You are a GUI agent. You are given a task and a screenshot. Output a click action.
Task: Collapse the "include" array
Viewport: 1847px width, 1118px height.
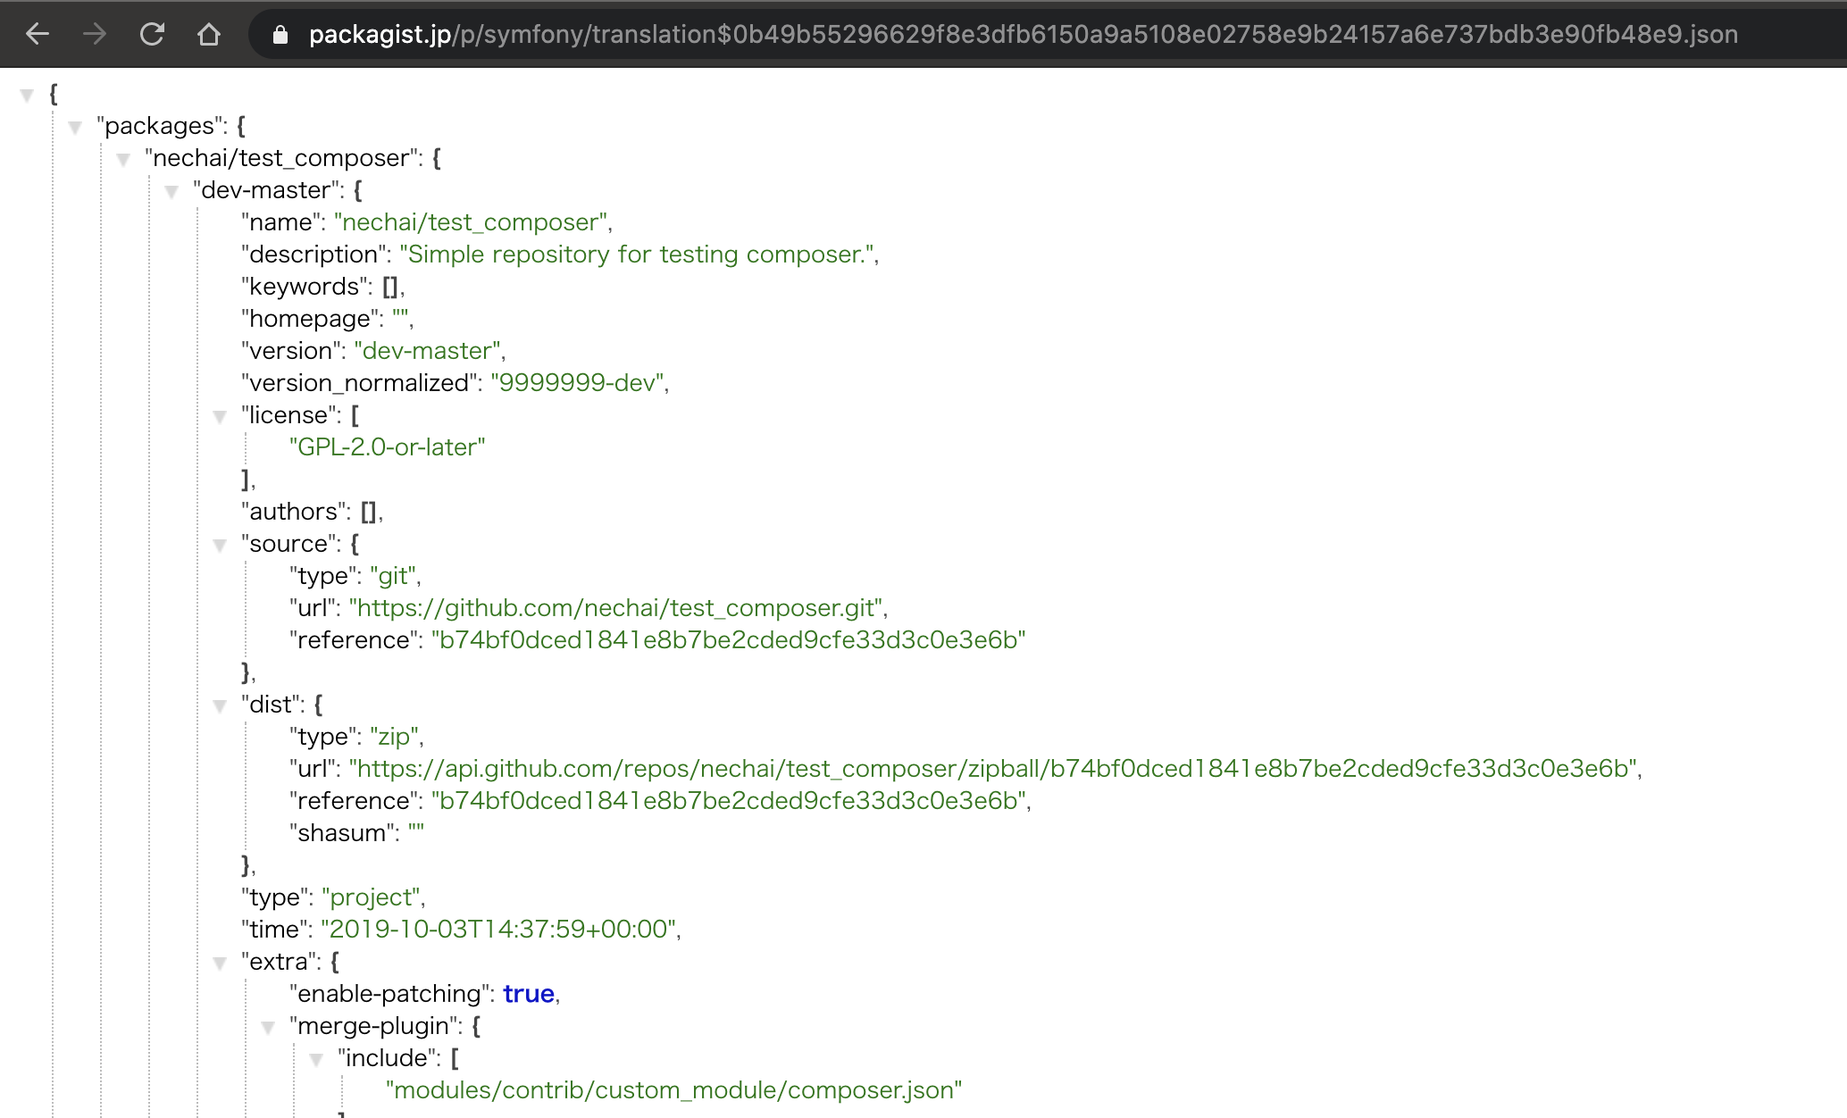316,1059
